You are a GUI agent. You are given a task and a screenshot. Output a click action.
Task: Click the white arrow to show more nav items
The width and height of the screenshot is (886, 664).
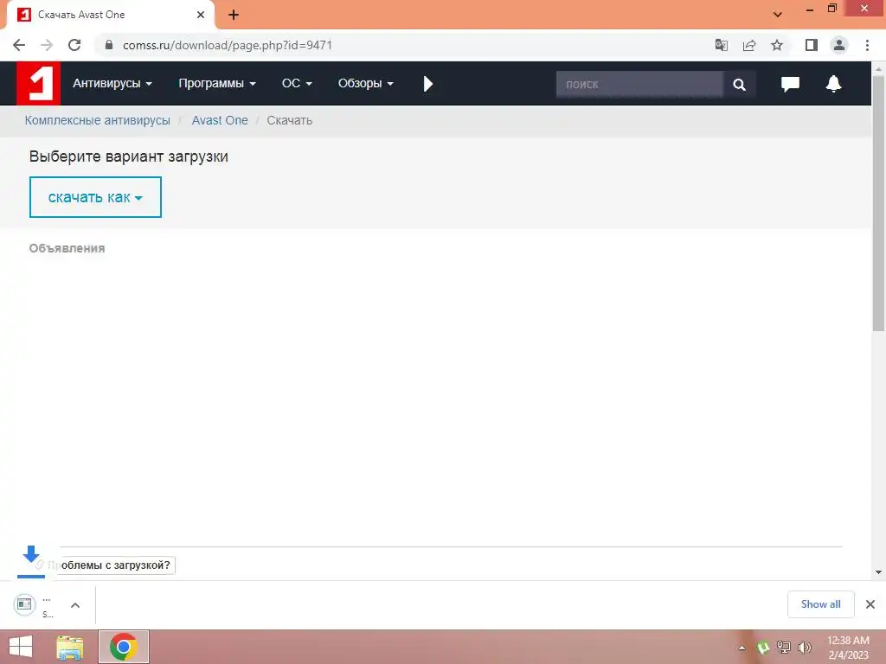click(x=427, y=84)
